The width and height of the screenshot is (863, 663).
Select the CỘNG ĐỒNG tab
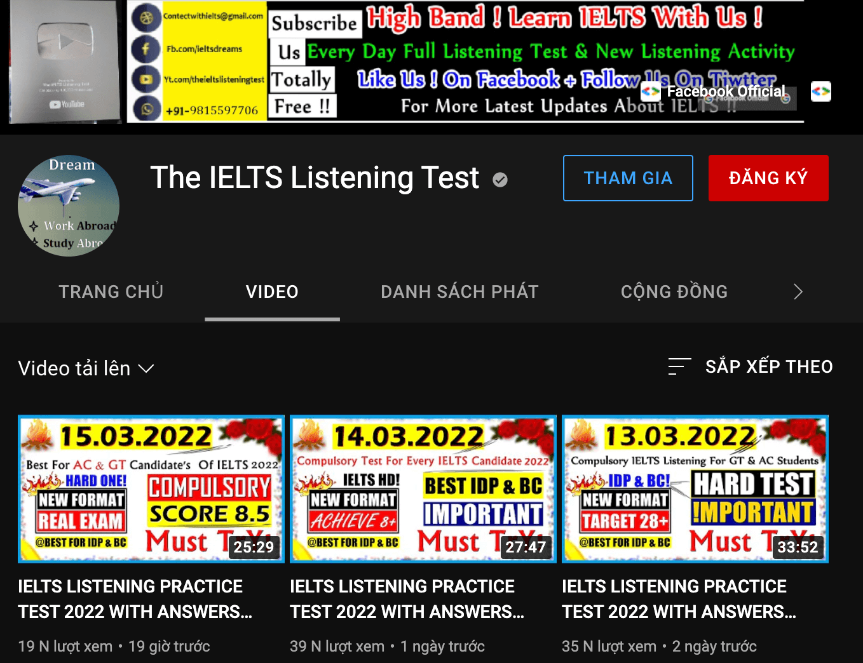point(674,291)
